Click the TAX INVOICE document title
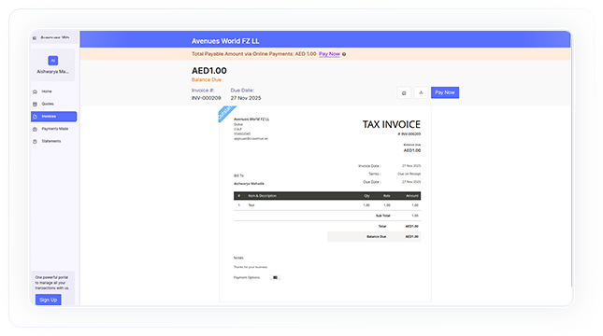 [392, 124]
